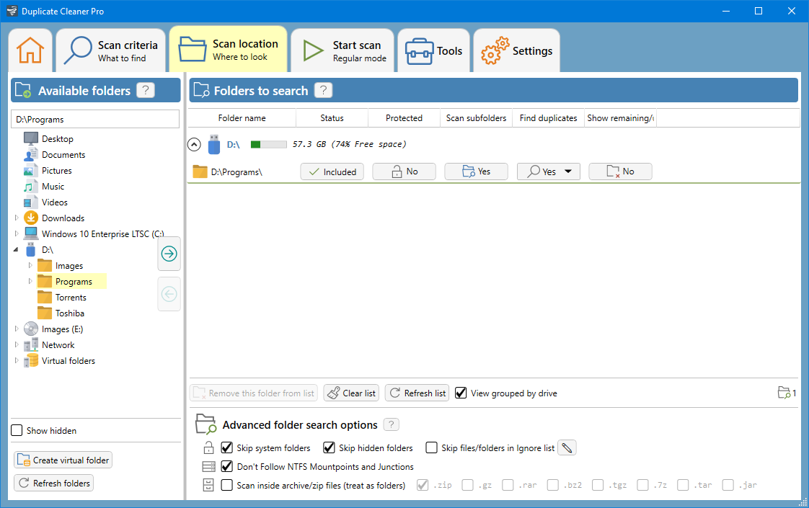The width and height of the screenshot is (809, 508).
Task: Uncheck View grouped by drive
Action: 461,393
